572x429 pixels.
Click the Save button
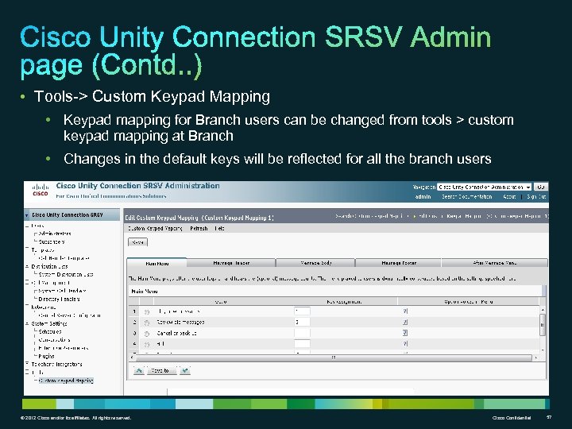point(138,242)
